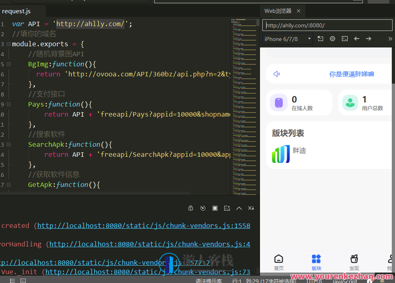
Task: Collapse the debug toolbar with the chevron
Action: 239,208
